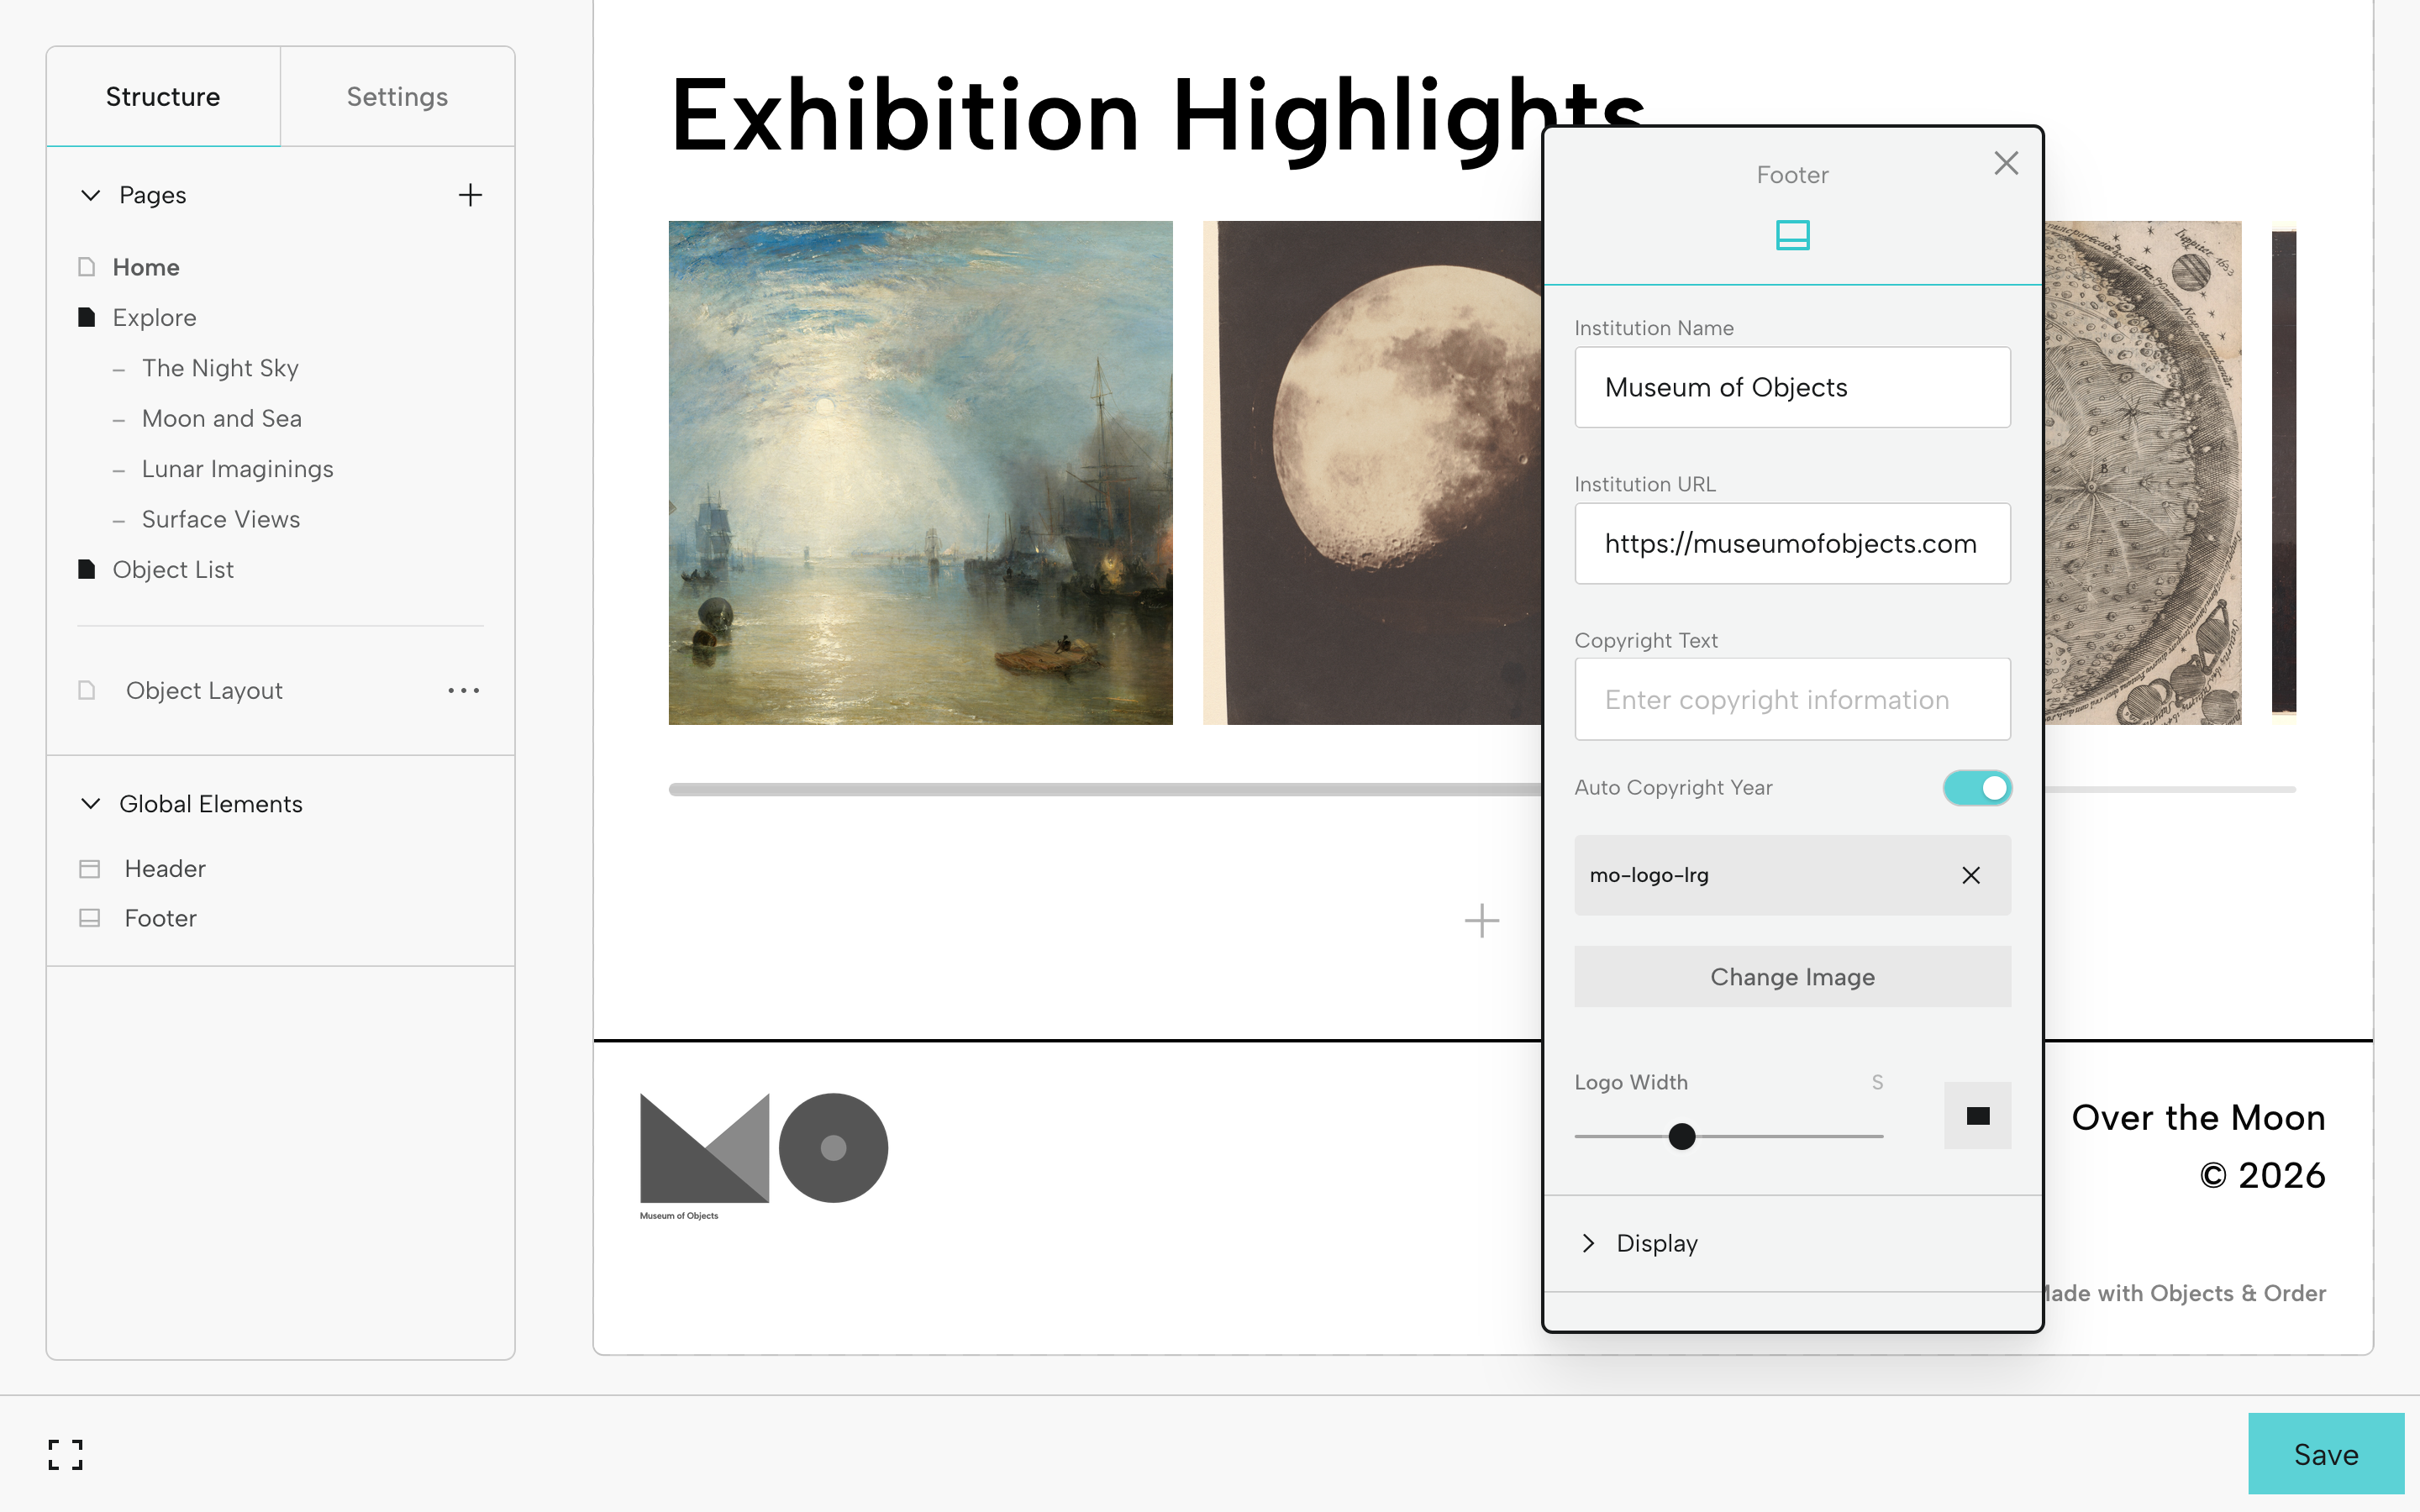This screenshot has width=2420, height=1512.
Task: Click the seascape painting thumbnail
Action: [920, 472]
